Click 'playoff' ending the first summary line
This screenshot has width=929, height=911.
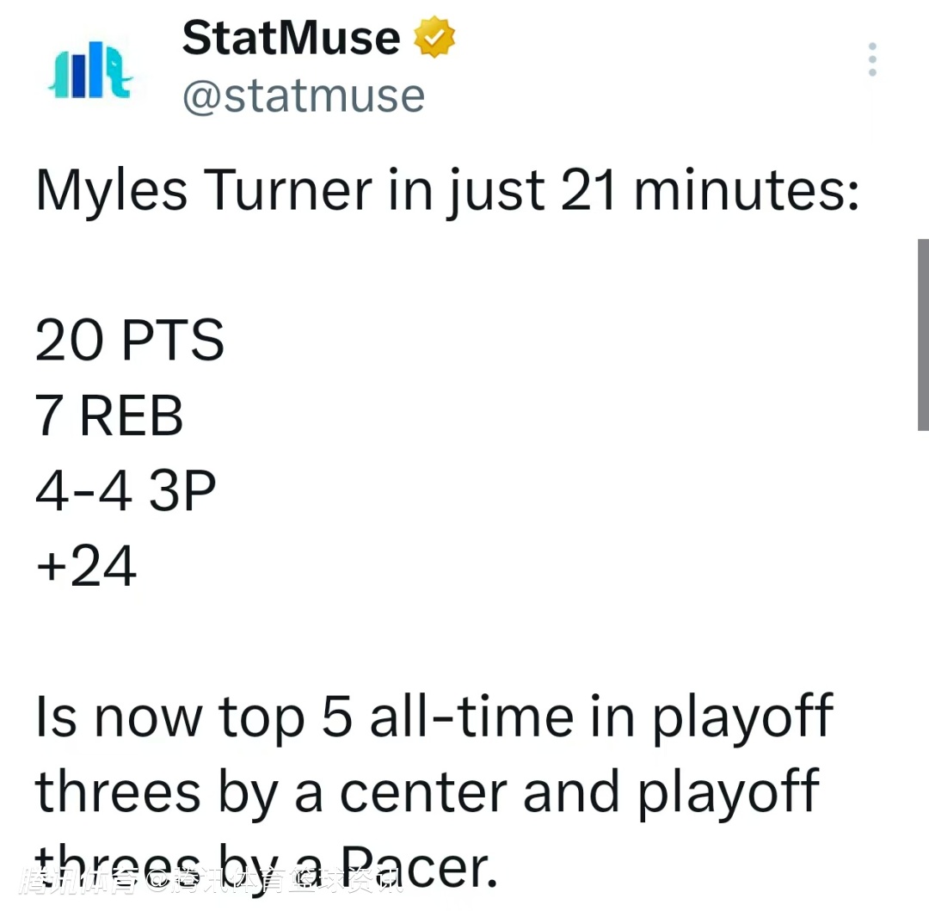tap(743, 718)
